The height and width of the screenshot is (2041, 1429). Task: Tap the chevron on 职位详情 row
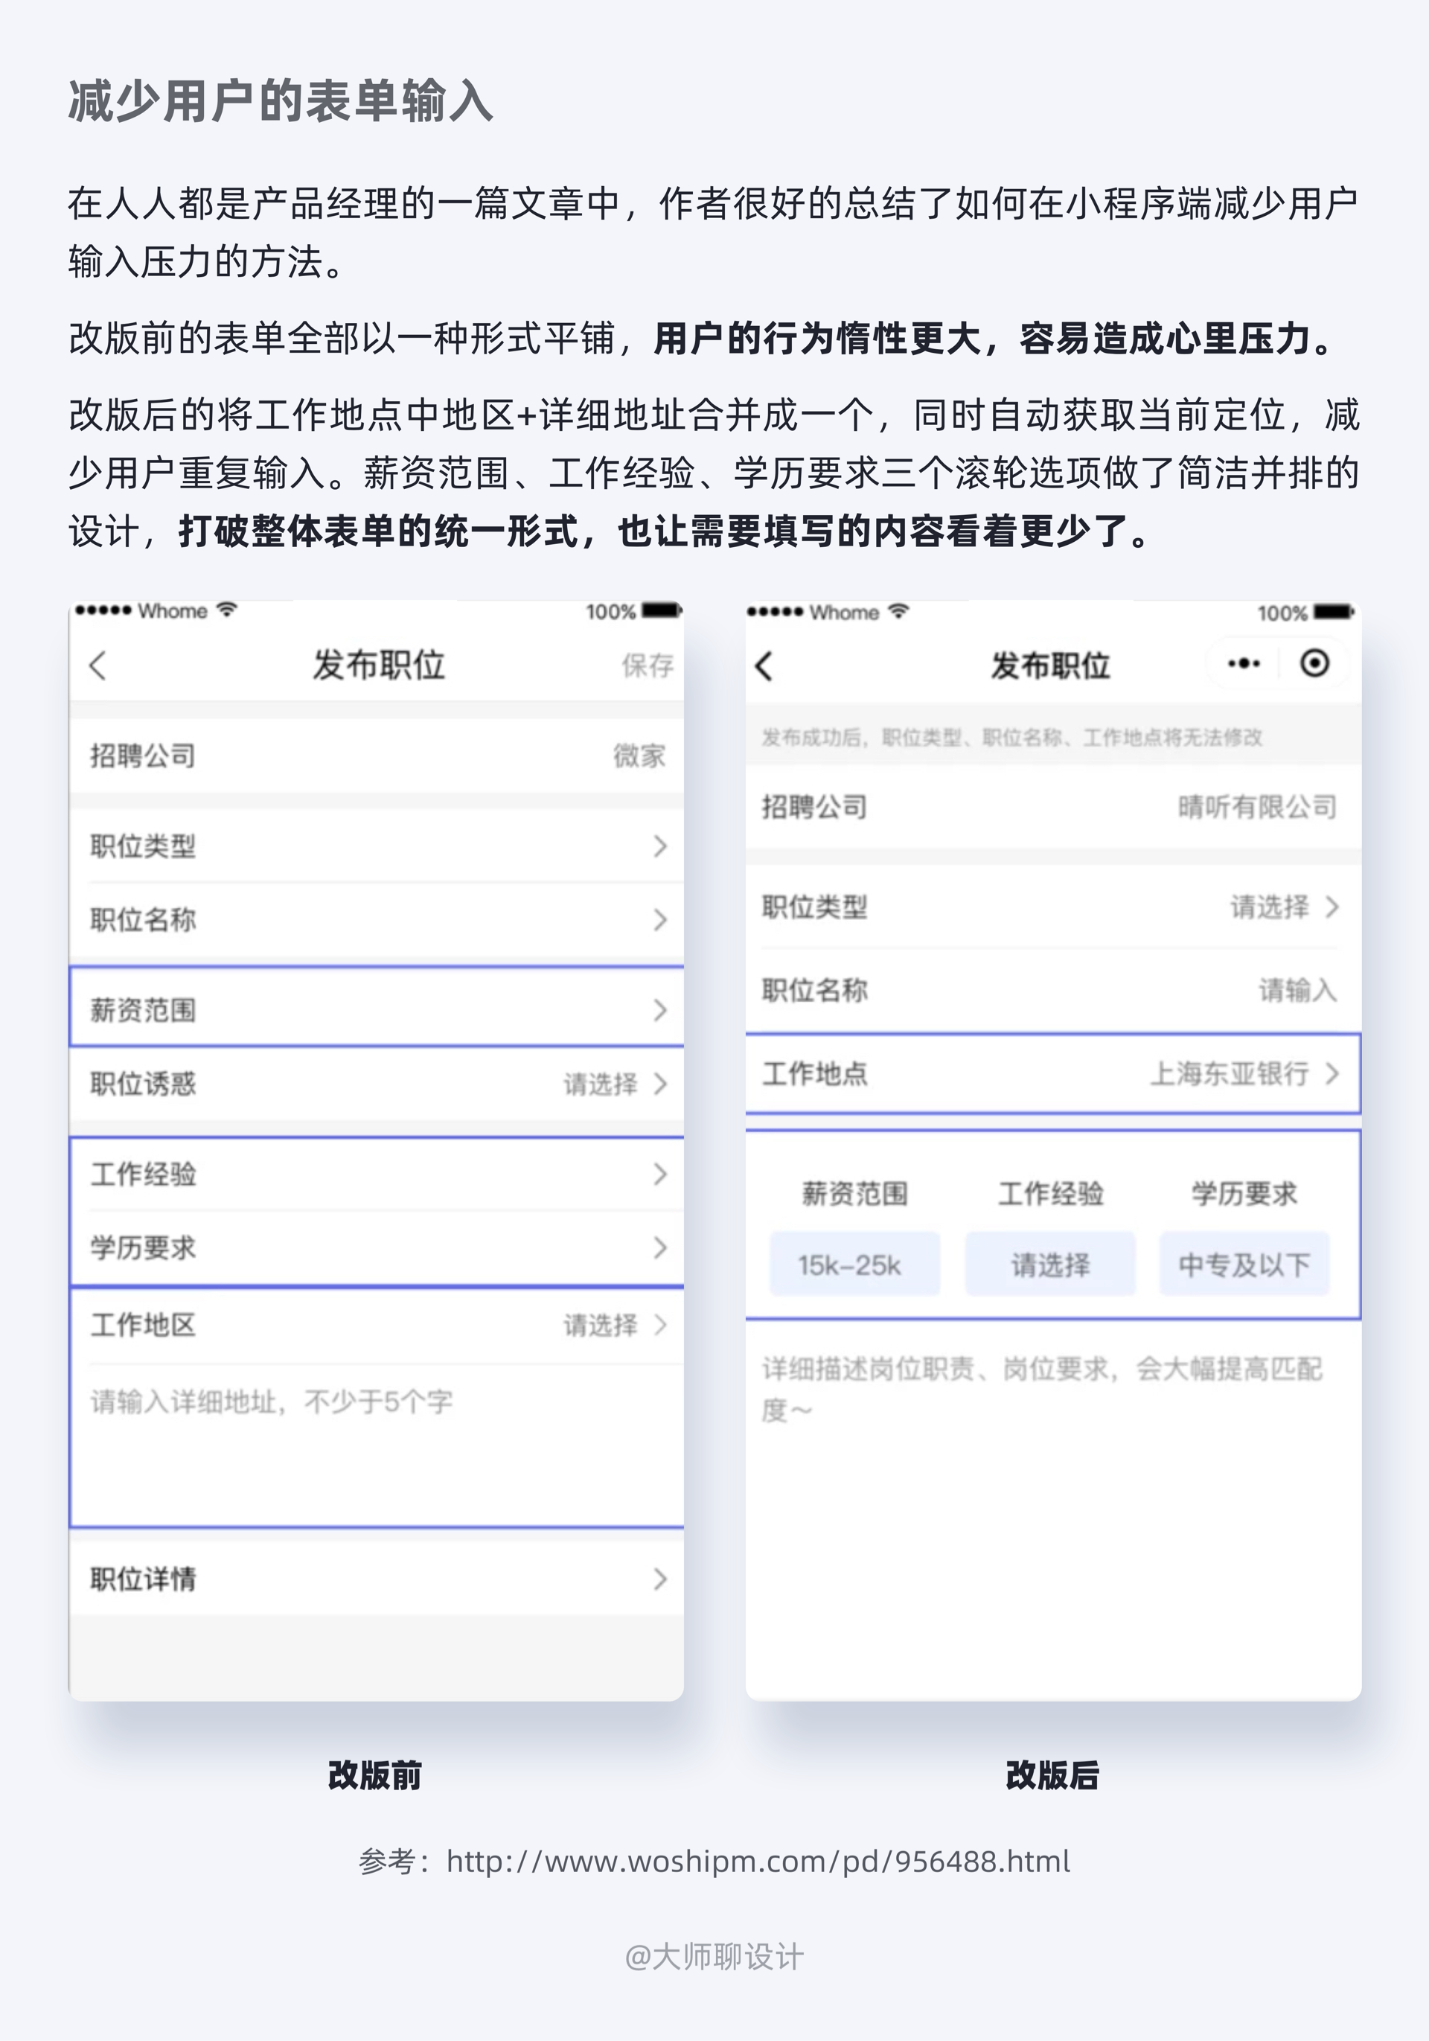coord(659,1579)
